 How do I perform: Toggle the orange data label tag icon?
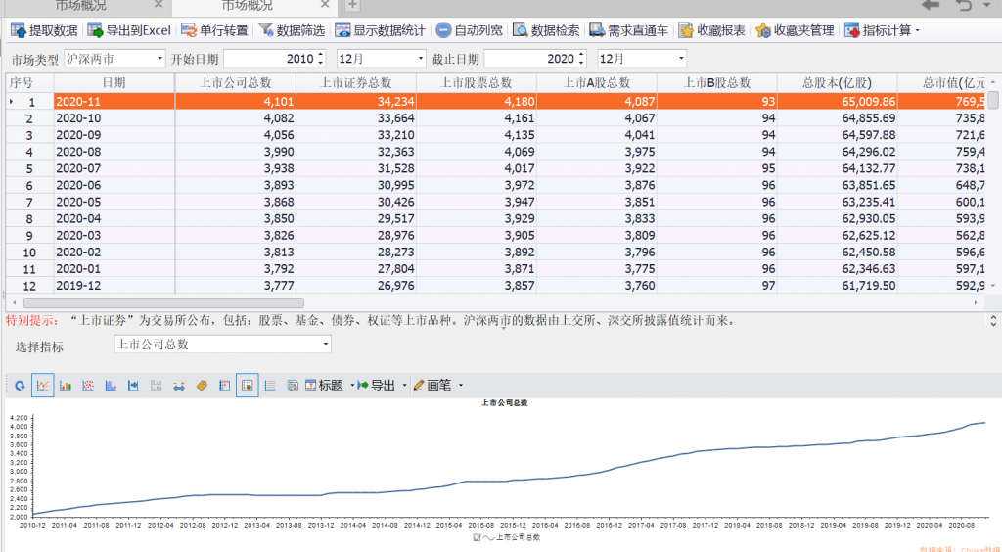pos(202,386)
